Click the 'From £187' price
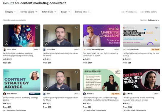 point(87,63)
